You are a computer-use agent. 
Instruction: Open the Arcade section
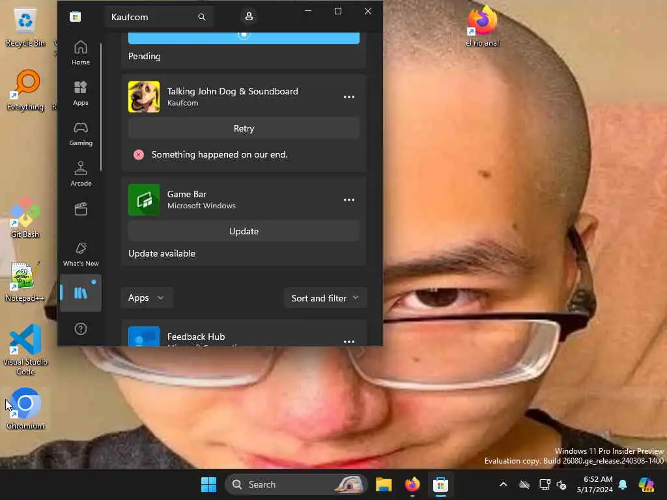(x=80, y=174)
